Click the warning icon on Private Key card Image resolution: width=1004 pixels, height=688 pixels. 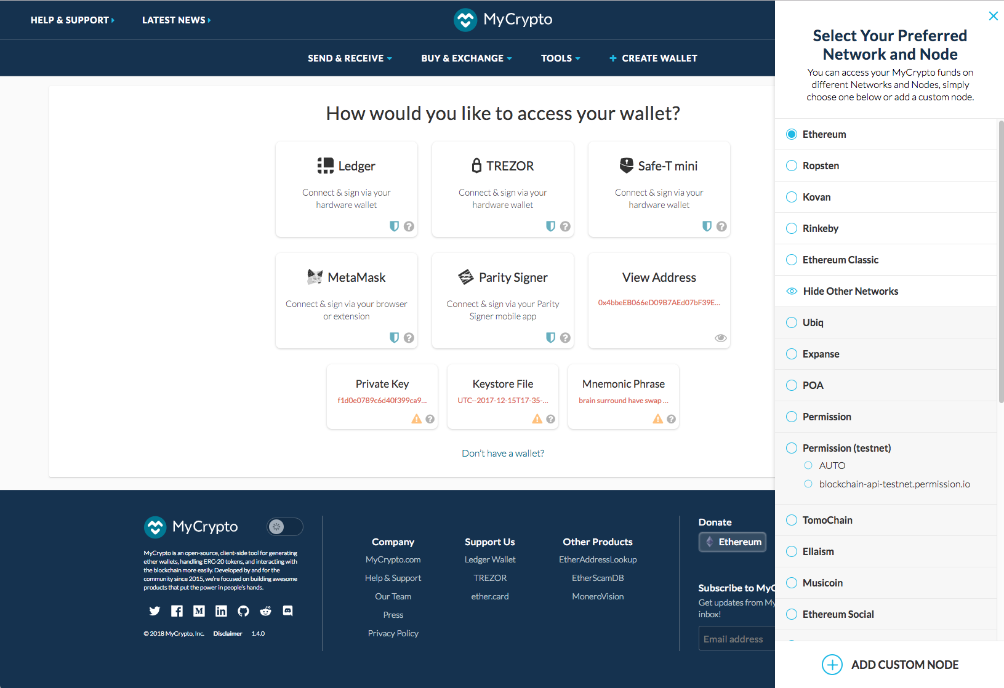point(417,419)
